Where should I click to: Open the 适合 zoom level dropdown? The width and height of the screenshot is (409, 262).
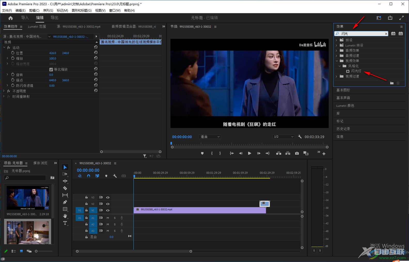(210, 137)
